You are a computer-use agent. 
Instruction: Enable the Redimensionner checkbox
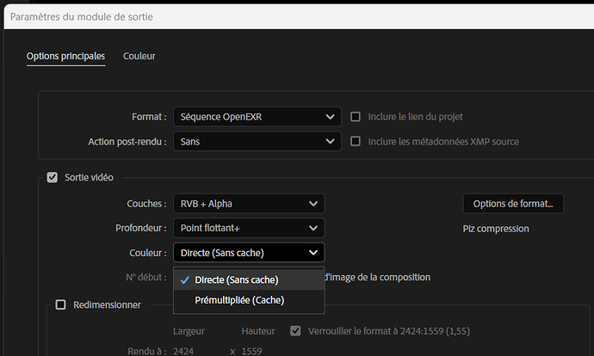tap(60, 304)
